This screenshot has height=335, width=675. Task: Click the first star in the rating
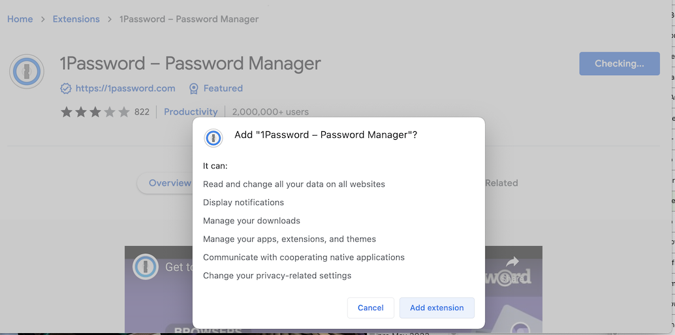[x=67, y=112]
